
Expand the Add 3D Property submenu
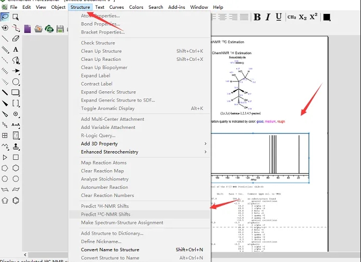click(139, 144)
